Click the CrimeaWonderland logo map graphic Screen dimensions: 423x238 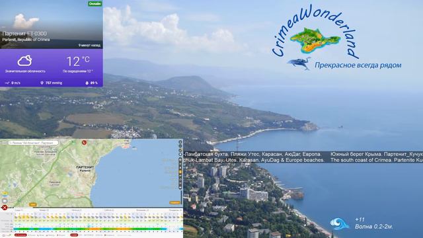[315, 40]
